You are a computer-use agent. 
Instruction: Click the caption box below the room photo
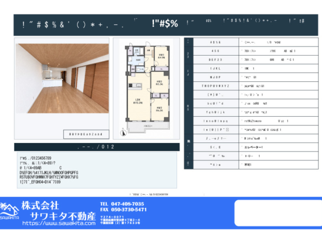coord(86,134)
